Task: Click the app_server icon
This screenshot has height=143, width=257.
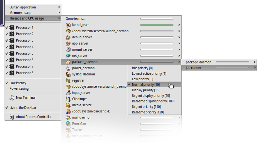Action: (x=68, y=44)
